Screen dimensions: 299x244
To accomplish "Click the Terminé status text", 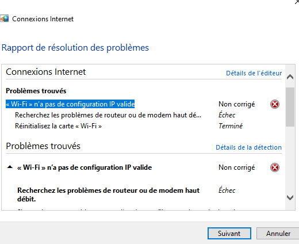I will pyautogui.click(x=231, y=126).
